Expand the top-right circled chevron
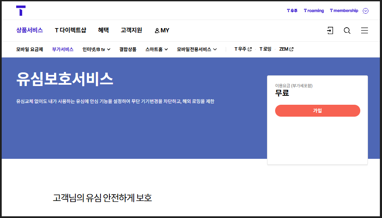Image resolution: width=382 pixels, height=218 pixels. [x=365, y=11]
